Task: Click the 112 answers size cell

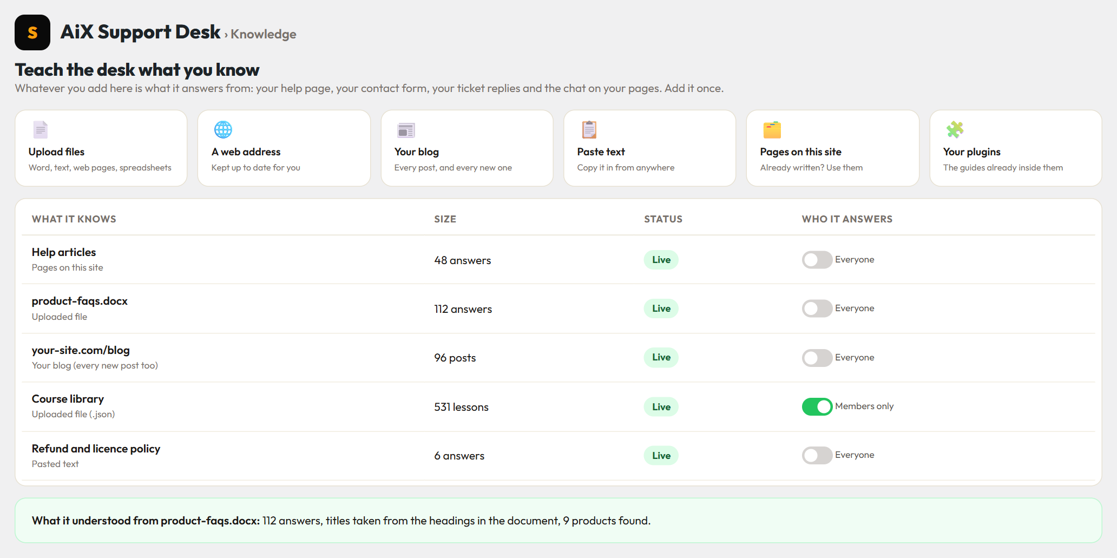Action: point(463,309)
